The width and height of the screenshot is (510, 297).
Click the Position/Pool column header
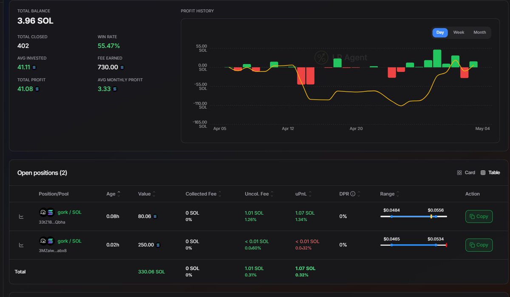pos(54,194)
